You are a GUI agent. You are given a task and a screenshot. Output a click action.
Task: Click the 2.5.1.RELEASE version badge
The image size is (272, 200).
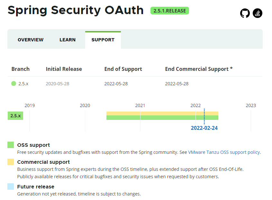pyautogui.click(x=170, y=11)
